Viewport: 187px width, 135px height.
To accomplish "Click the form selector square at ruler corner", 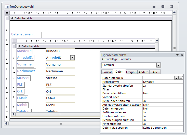I will coord(7,12).
